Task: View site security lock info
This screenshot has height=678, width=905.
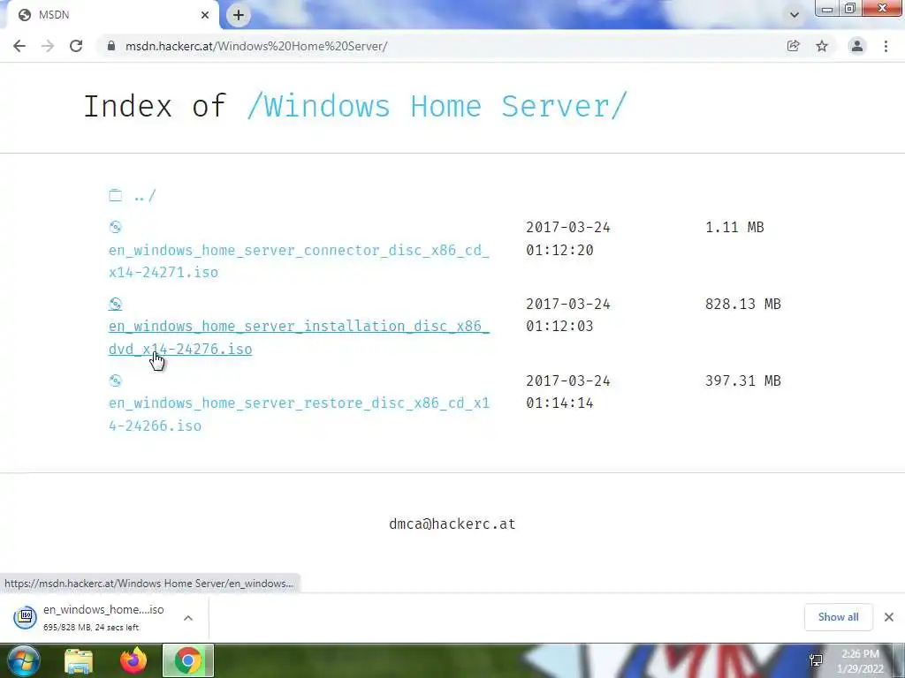Action: tap(111, 46)
